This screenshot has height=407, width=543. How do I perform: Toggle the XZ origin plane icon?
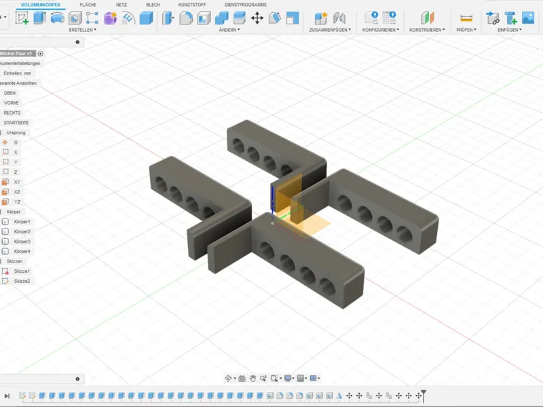click(x=5, y=192)
